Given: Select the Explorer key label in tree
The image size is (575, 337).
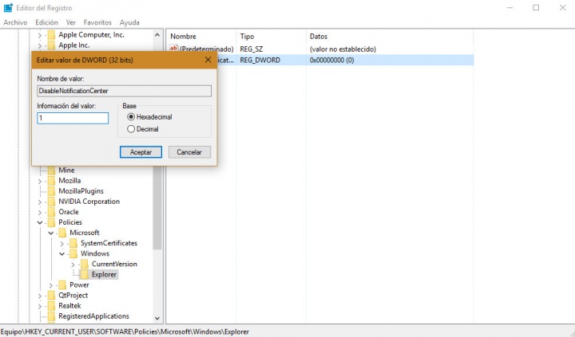Looking at the screenshot, I should 104,274.
